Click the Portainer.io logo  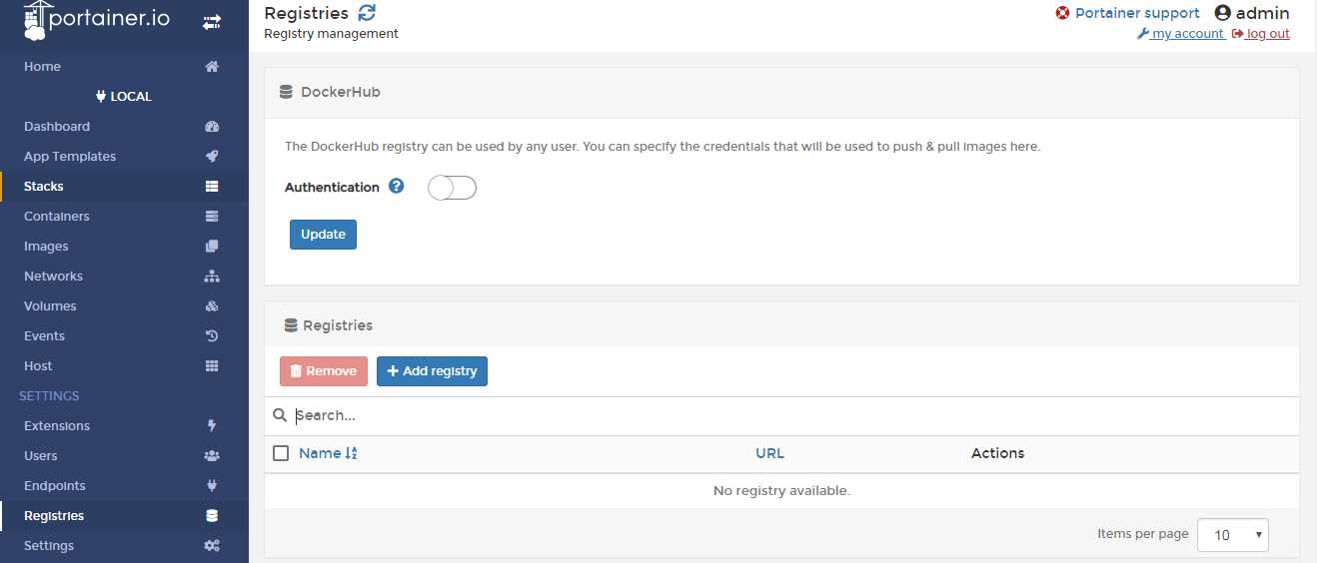(97, 20)
